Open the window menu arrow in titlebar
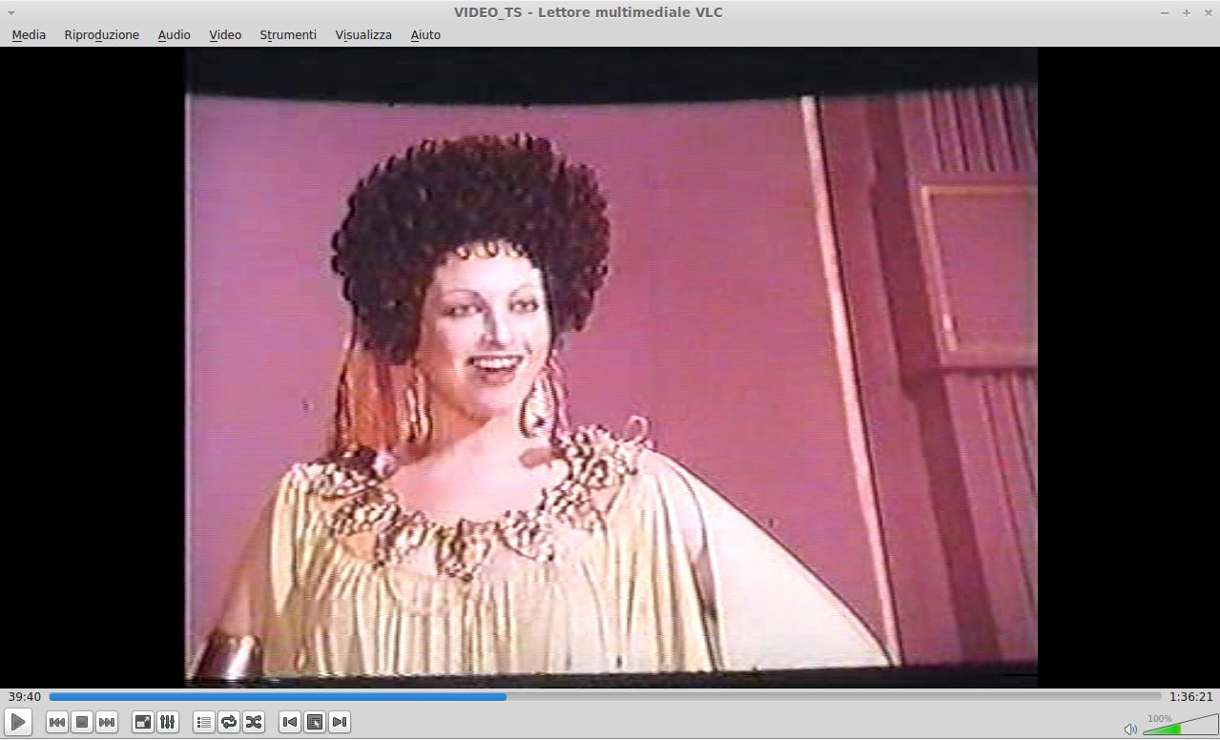The height and width of the screenshot is (740, 1220). [x=11, y=12]
